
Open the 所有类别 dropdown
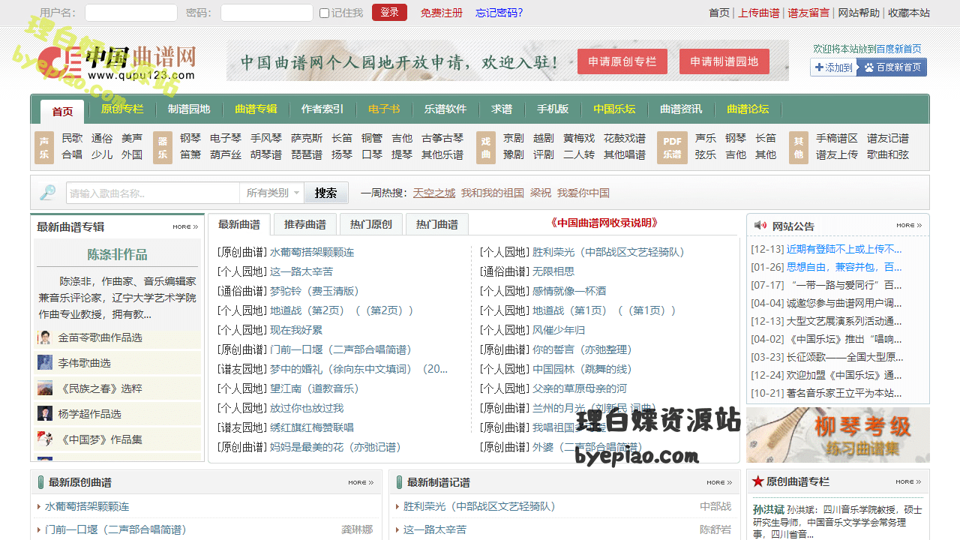click(x=272, y=193)
